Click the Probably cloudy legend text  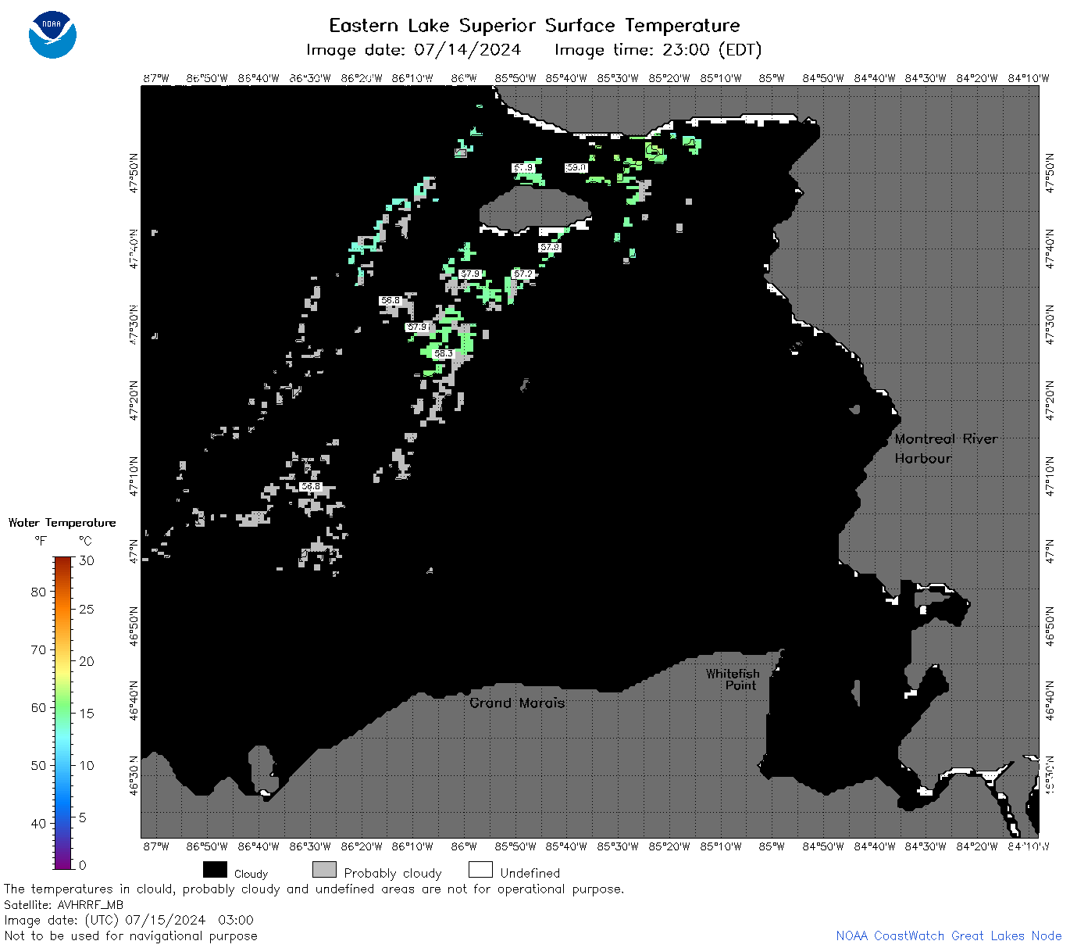[x=393, y=873]
